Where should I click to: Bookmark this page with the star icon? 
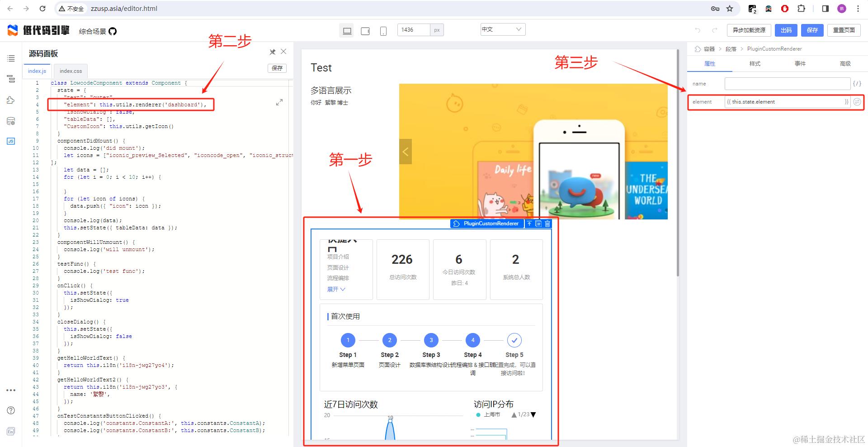729,9
